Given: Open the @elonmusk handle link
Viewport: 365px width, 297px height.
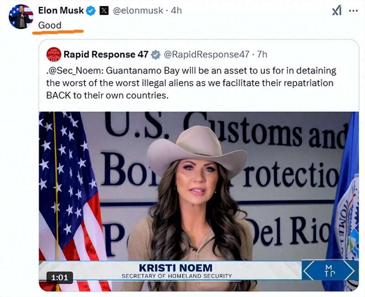Looking at the screenshot, I should click(138, 10).
